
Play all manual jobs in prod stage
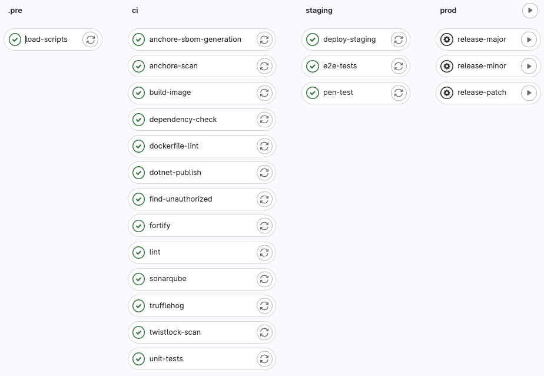tap(530, 11)
